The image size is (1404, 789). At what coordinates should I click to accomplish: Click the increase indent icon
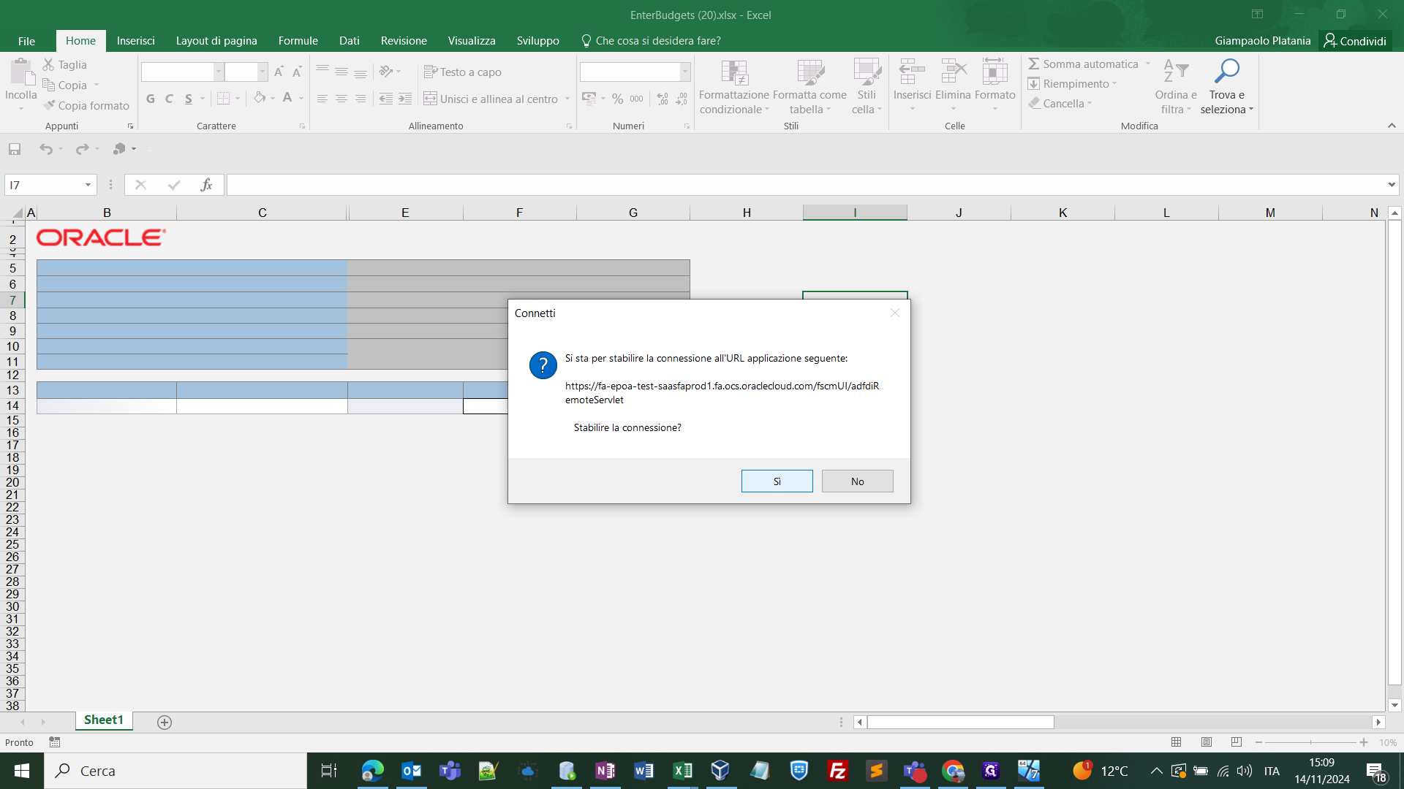pos(405,99)
